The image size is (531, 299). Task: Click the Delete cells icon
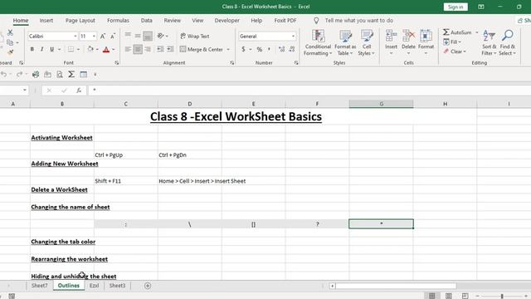click(408, 36)
